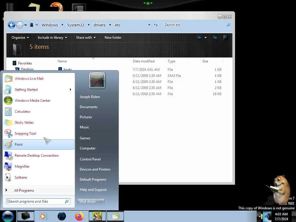Image resolution: width=296 pixels, height=222 pixels.
Task: Open Help and Support
Action: 93,190
